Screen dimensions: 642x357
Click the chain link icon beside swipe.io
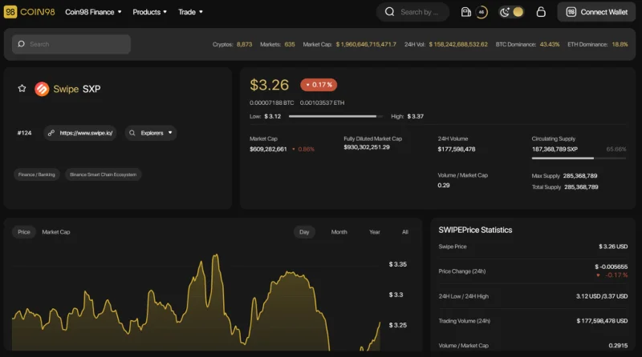[x=51, y=133]
